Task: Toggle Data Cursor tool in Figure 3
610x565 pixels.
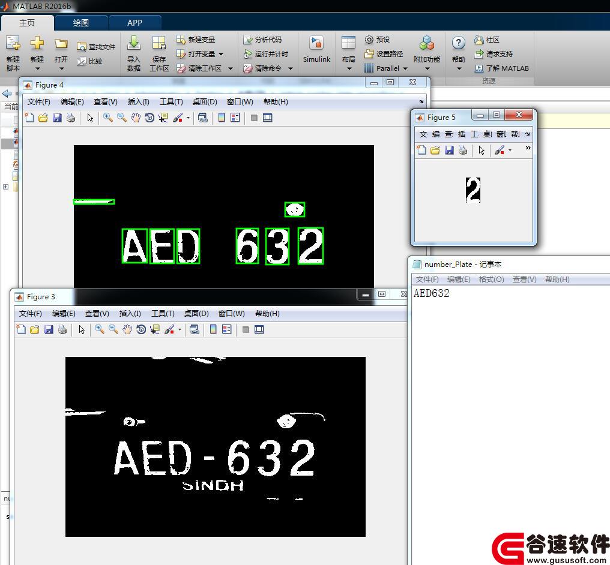Action: (x=155, y=329)
